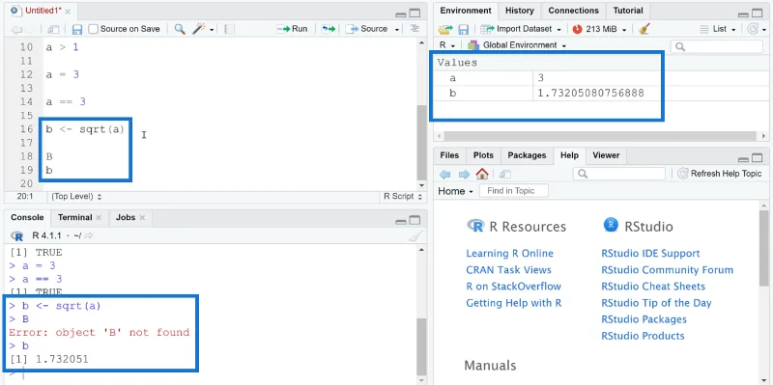Open the CRAN Task Views link
The image size is (773, 385).
coord(509,270)
